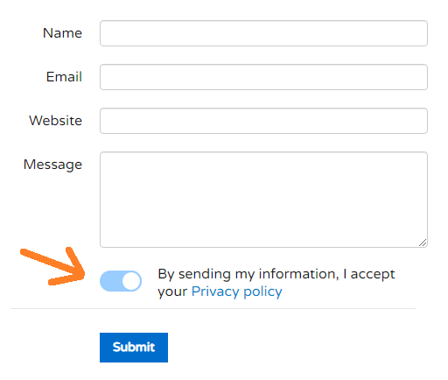Click inside the Website input field

(x=263, y=121)
